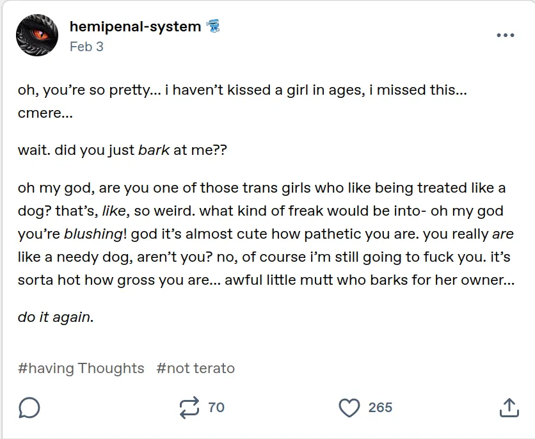Browse the #having Thoughts tag
This screenshot has height=439, width=535.
coord(80,368)
